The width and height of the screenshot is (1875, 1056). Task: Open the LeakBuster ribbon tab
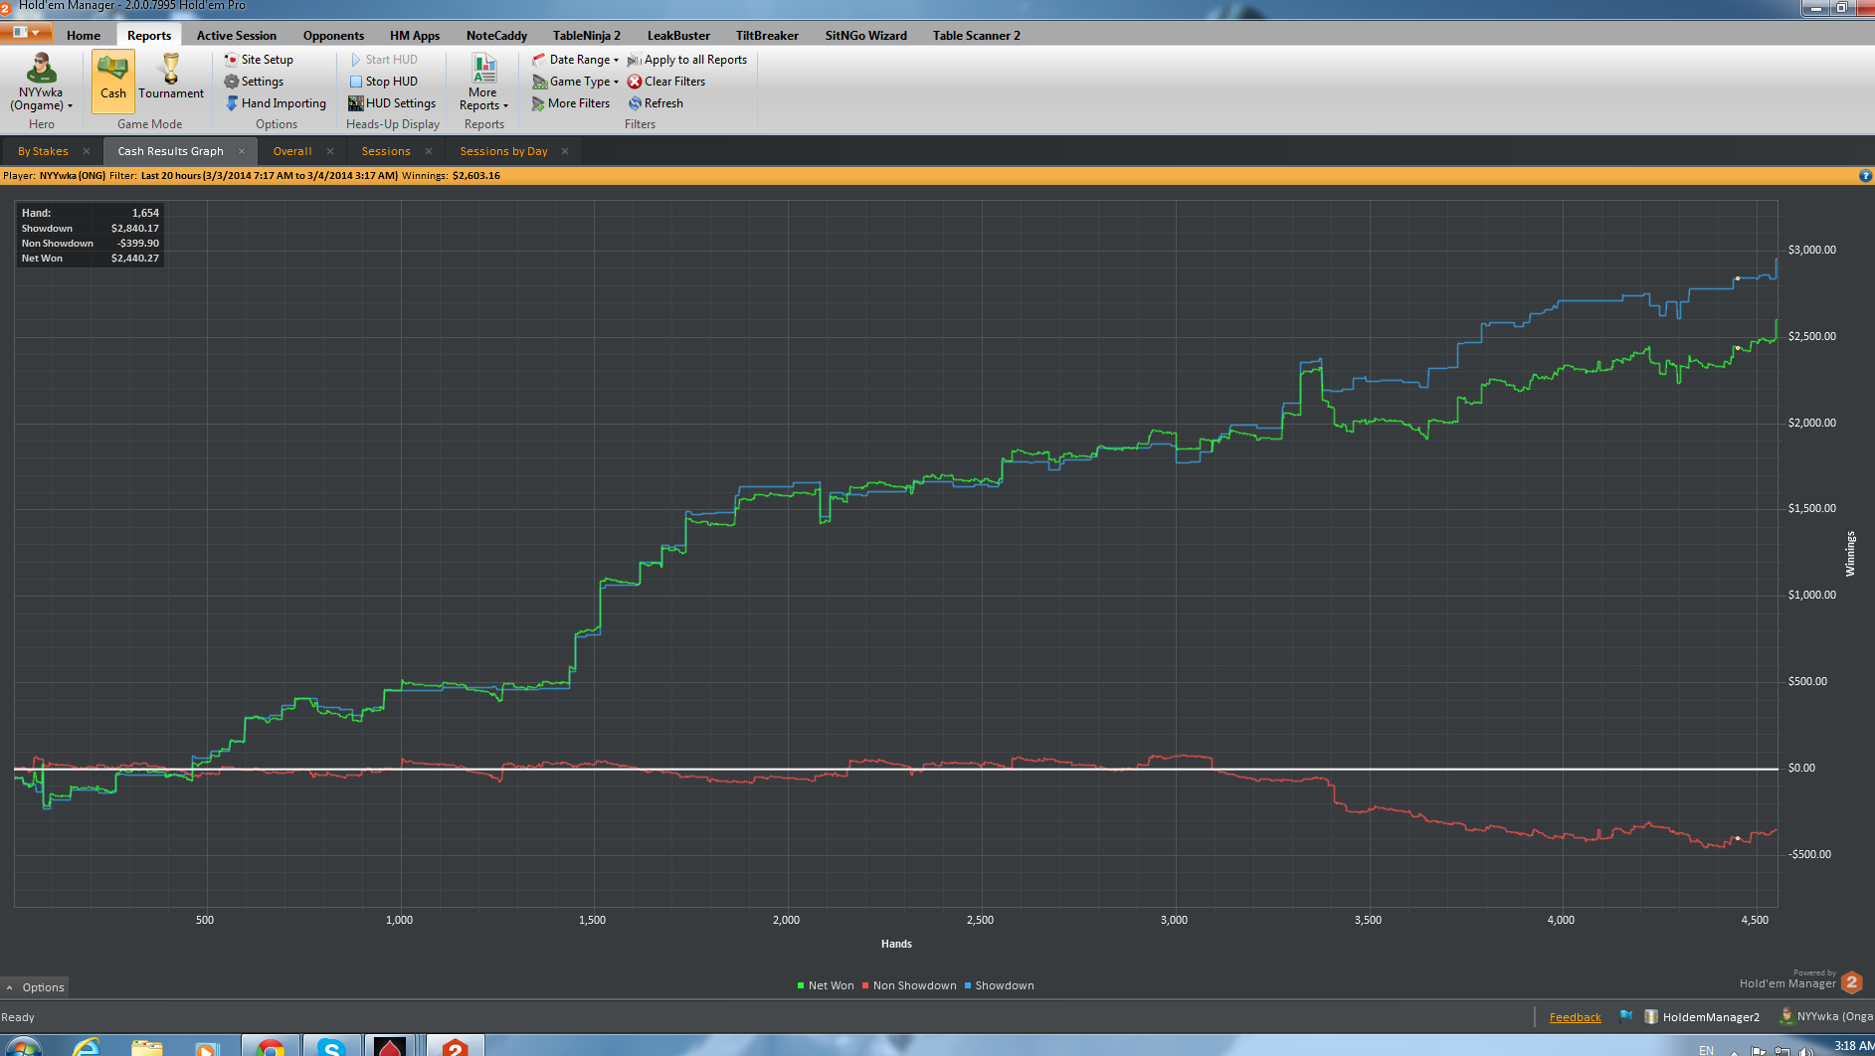pyautogui.click(x=678, y=36)
